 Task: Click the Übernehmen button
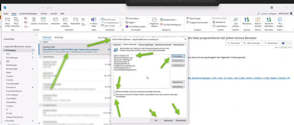pyautogui.click(x=181, y=121)
